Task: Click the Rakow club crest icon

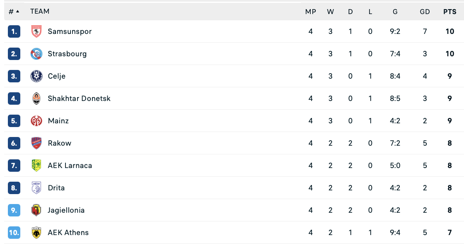Action: [x=36, y=143]
